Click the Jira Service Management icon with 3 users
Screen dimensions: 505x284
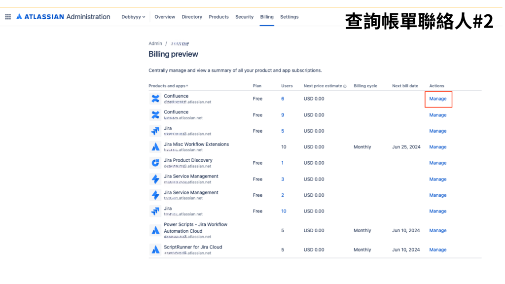coord(155,179)
